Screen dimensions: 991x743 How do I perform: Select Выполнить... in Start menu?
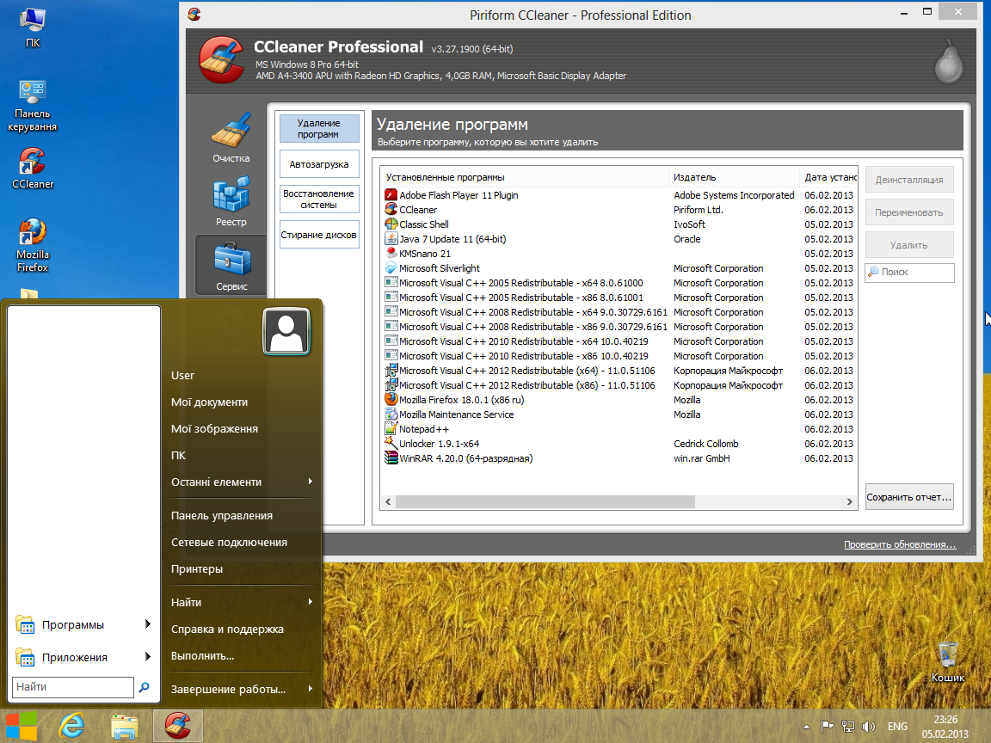tap(203, 656)
